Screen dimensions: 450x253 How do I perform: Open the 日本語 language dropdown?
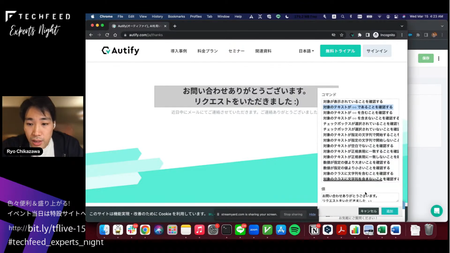tap(306, 51)
